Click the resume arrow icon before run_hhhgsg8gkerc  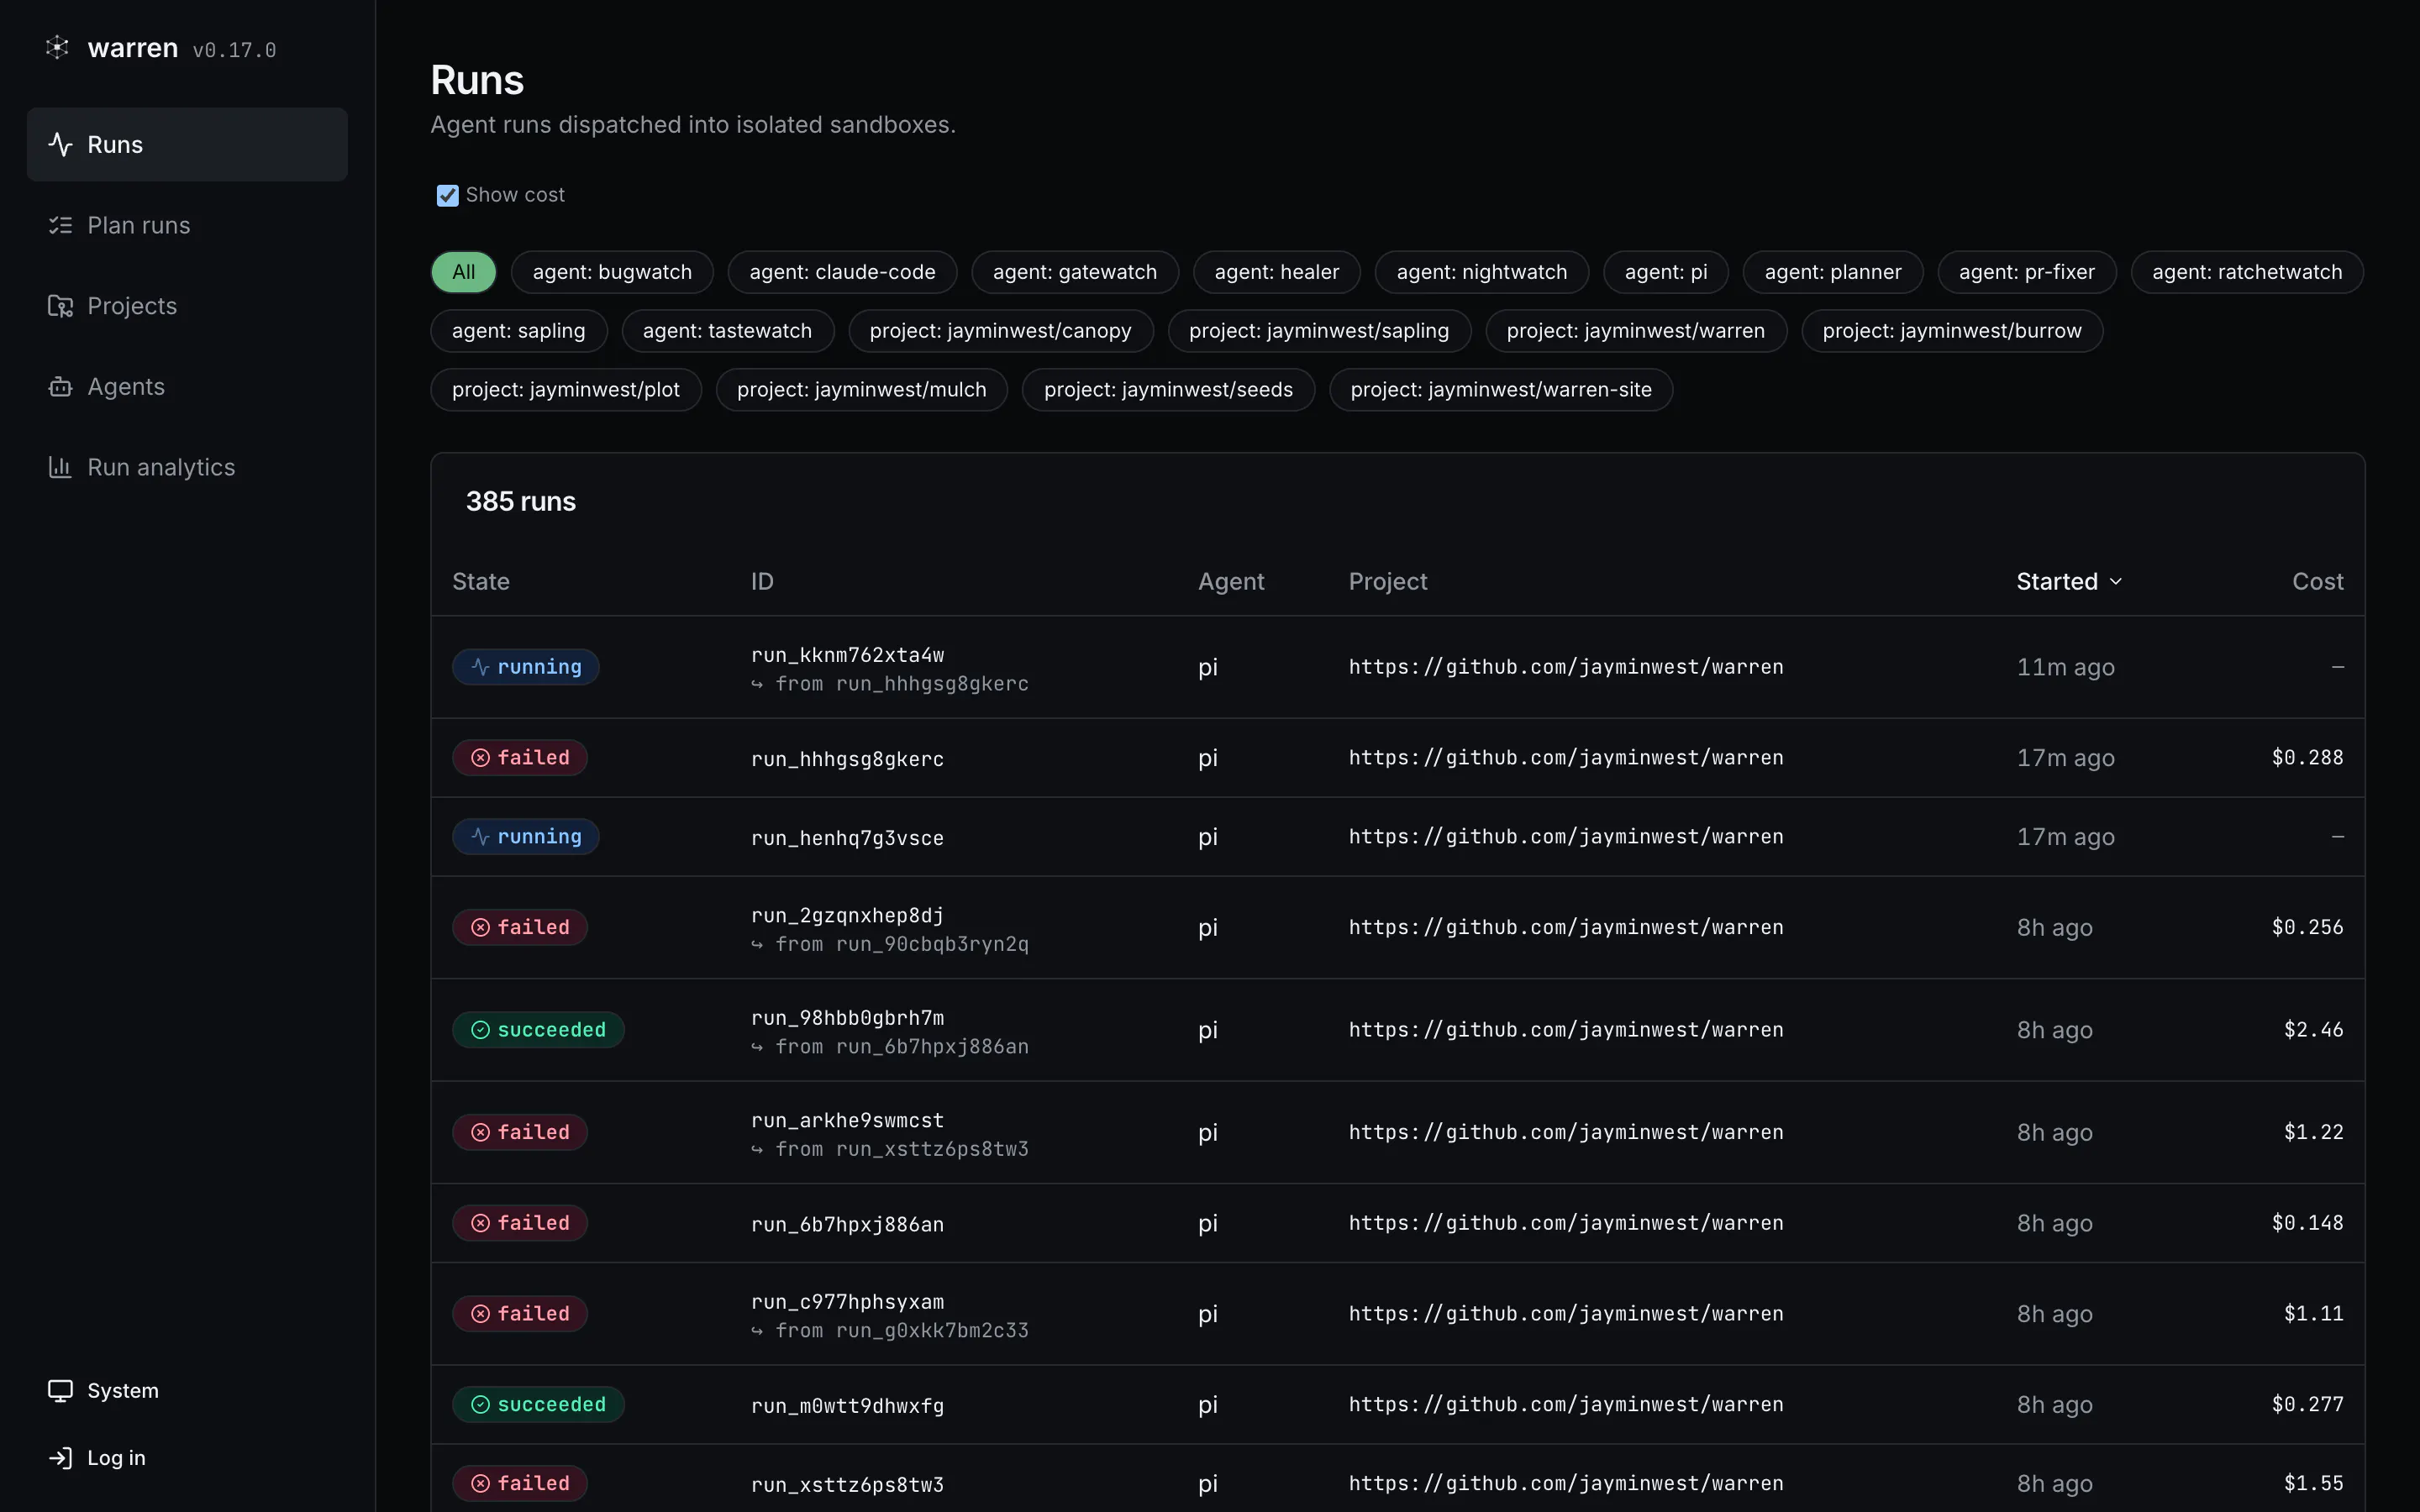[757, 685]
